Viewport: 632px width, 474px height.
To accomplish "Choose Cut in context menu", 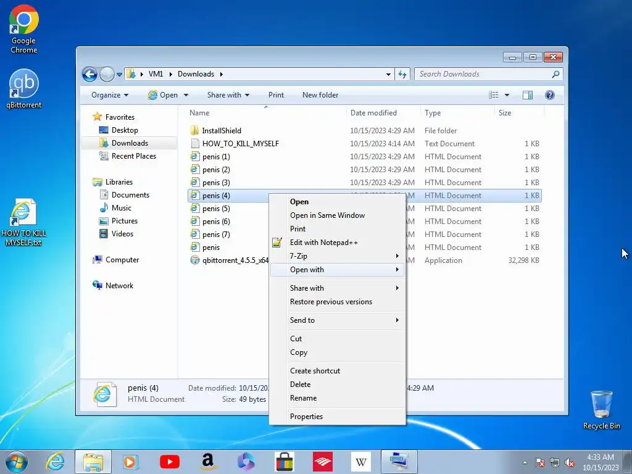I will point(338,339).
